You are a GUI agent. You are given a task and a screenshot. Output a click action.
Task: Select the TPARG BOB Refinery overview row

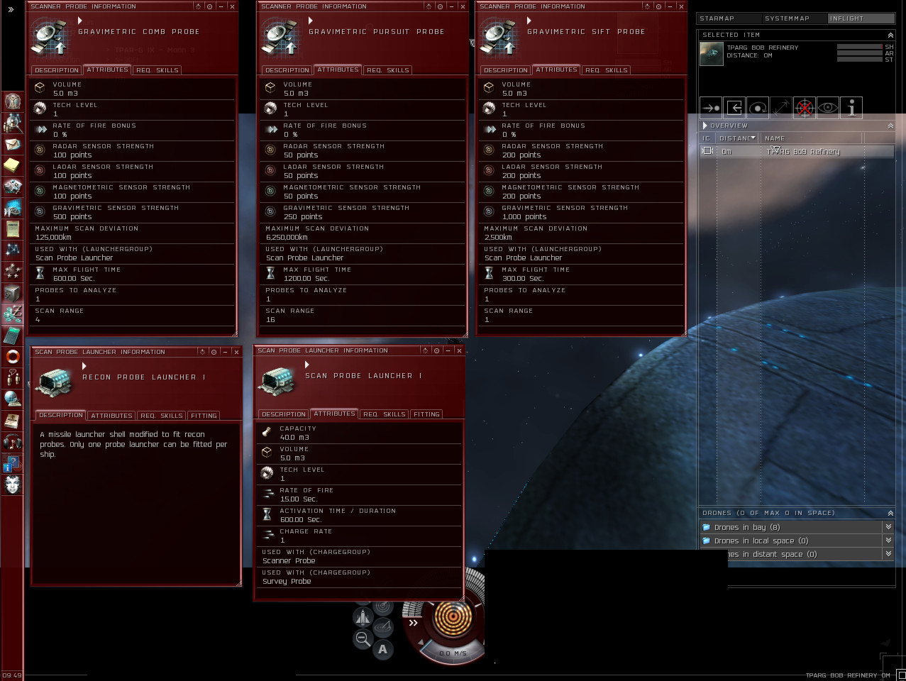[796, 151]
